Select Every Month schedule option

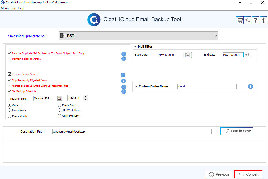(x=9, y=116)
